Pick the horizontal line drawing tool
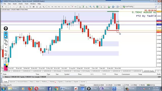This screenshot has width=162, height=91. pyautogui.click(x=14, y=7)
